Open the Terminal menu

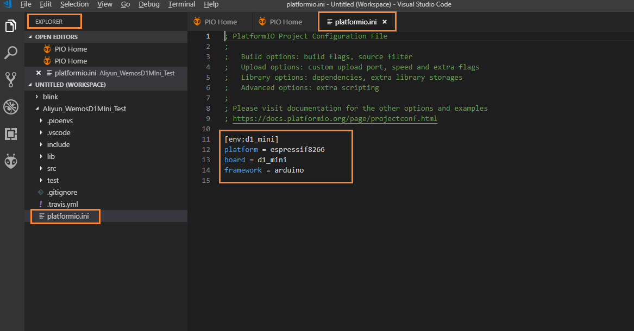181,4
